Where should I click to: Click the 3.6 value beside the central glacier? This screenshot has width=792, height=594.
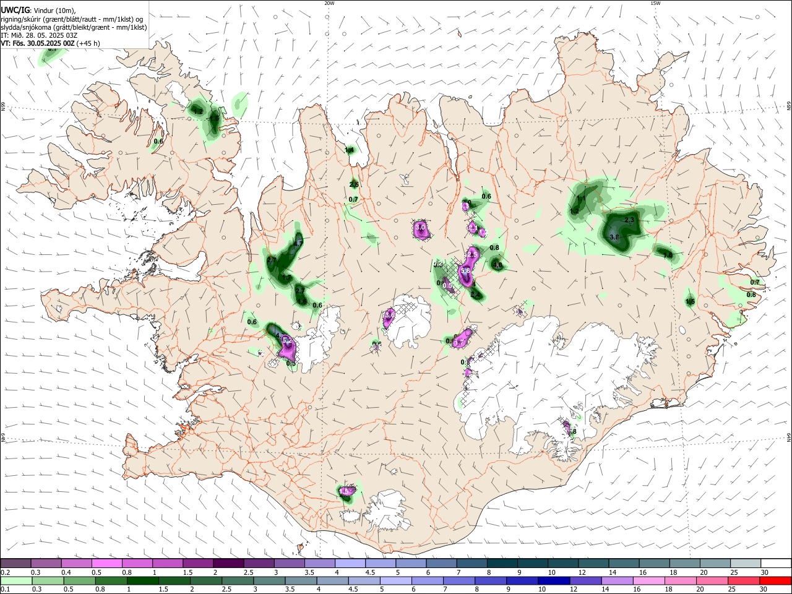pyautogui.click(x=389, y=316)
